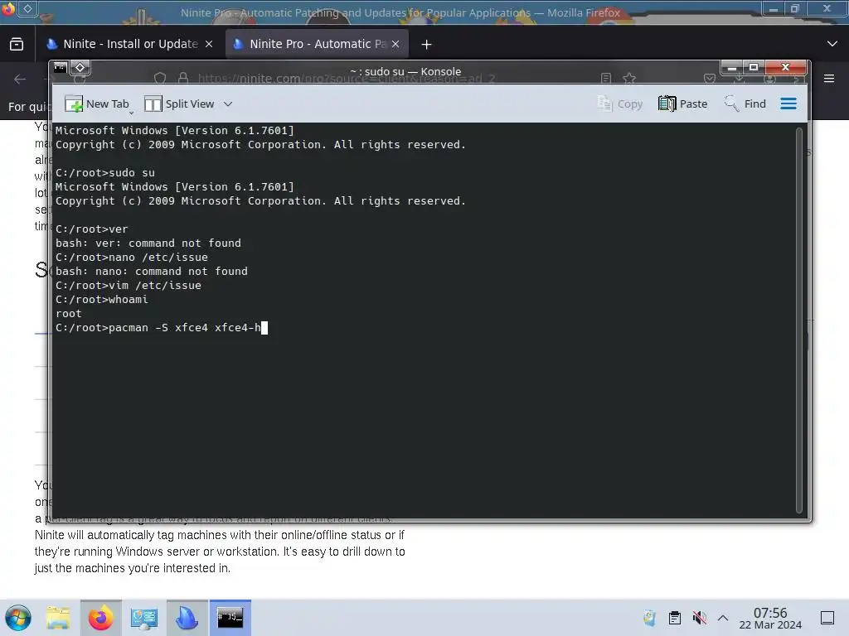Open a new Firefox tab with plus button
Screen dimensions: 849x636
[x=427, y=45]
